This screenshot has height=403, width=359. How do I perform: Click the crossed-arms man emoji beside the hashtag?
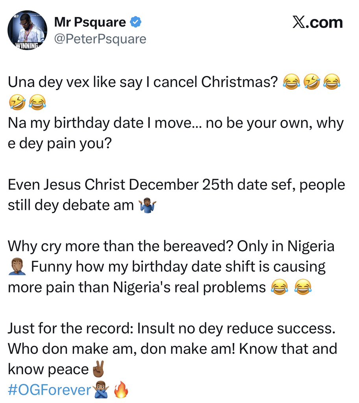tap(100, 390)
